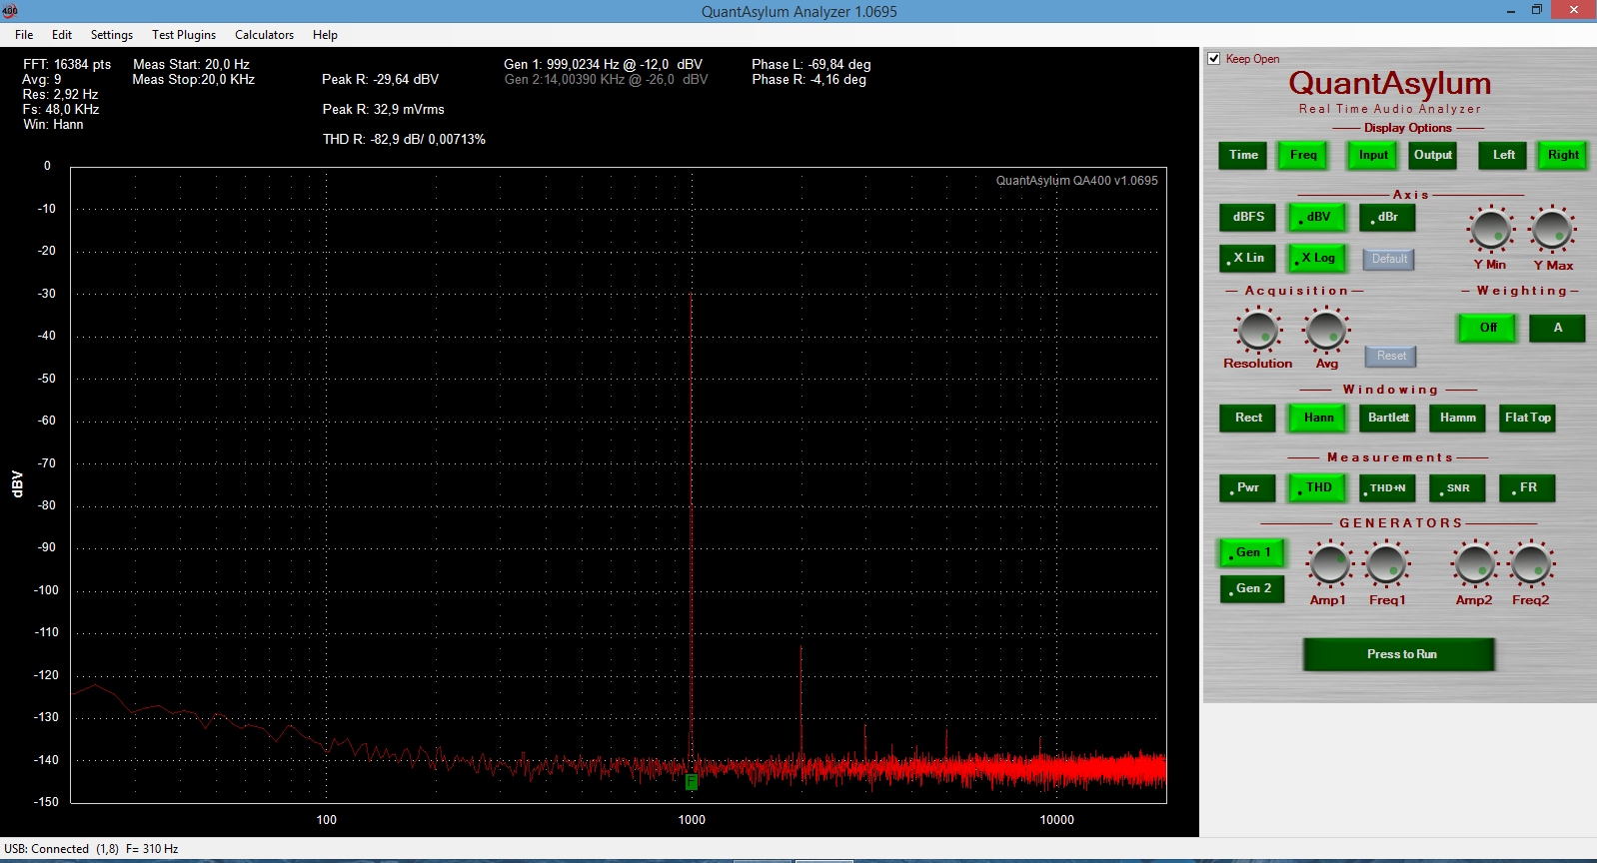Select the Bartlett window function
Image resolution: width=1597 pixels, height=863 pixels.
tap(1388, 418)
